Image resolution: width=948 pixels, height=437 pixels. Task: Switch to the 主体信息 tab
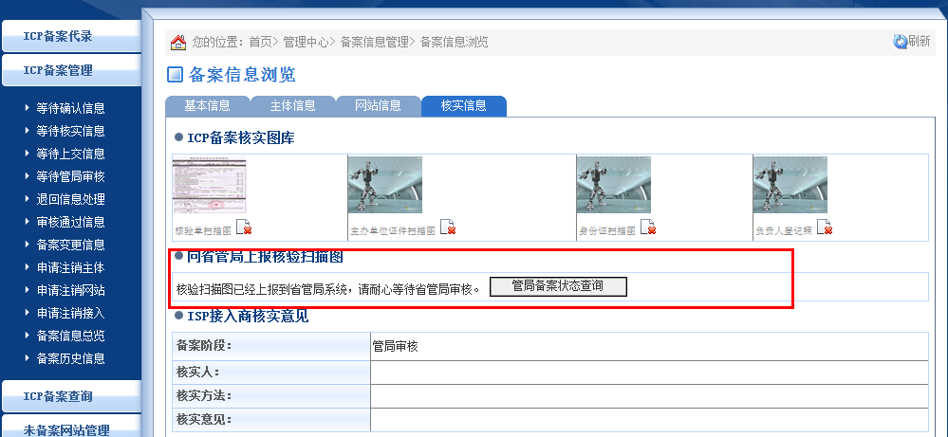(x=292, y=105)
